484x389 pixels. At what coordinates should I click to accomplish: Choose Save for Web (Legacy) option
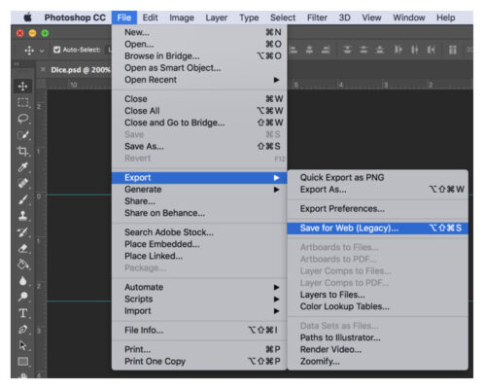tap(377, 229)
